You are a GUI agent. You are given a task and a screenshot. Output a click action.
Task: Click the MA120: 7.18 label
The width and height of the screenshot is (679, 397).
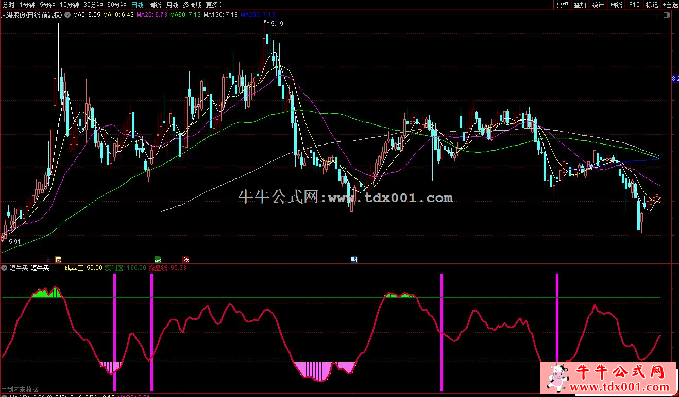click(220, 15)
